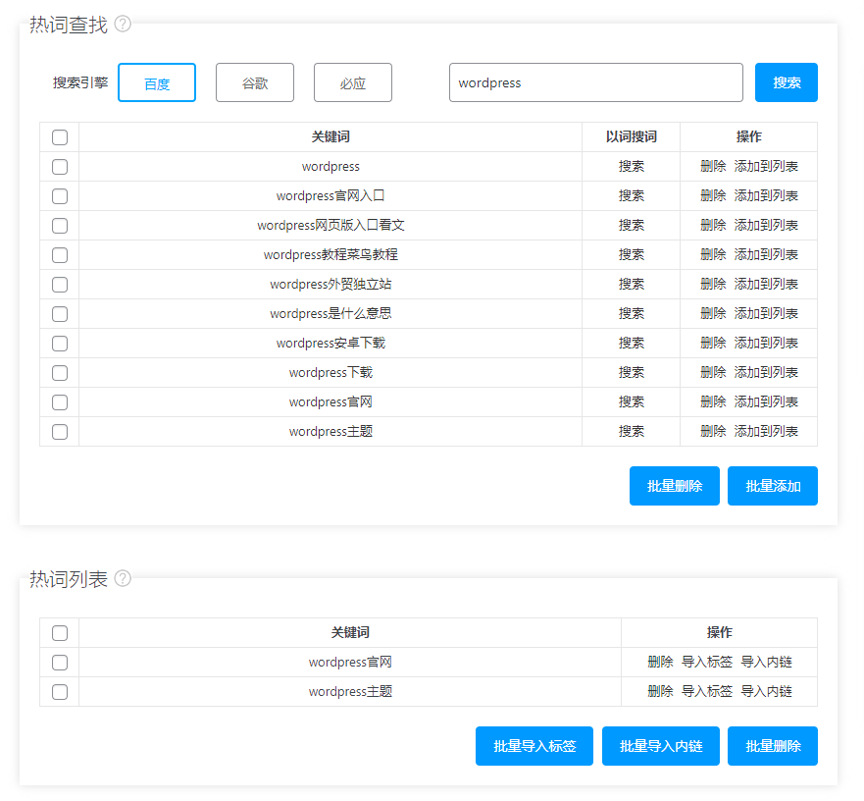
Task: Click keyword text wordpress是什么意思
Action: click(x=330, y=314)
